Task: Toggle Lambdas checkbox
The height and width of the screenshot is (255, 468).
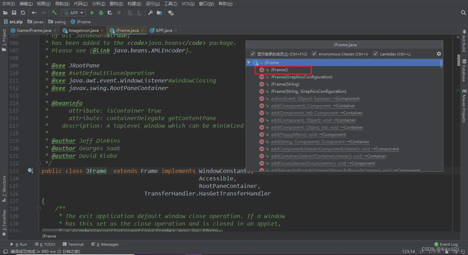Action: pyautogui.click(x=375, y=54)
